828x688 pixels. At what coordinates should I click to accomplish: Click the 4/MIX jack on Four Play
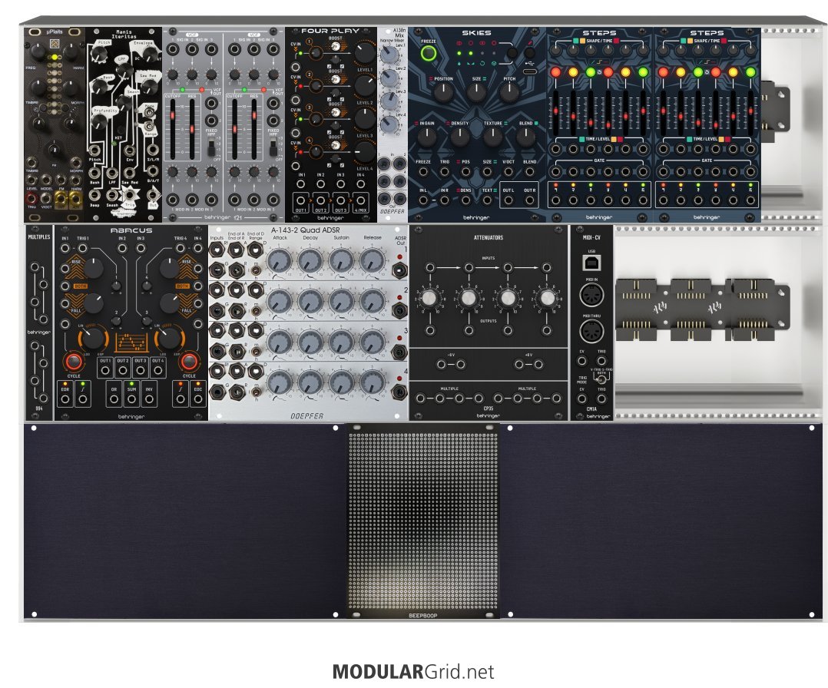click(x=361, y=200)
